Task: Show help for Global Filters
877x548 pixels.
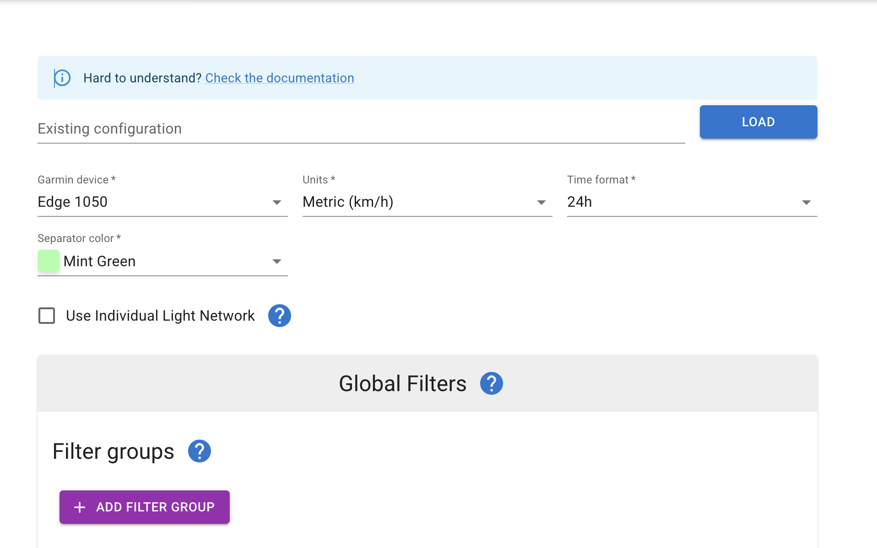Action: 491,383
